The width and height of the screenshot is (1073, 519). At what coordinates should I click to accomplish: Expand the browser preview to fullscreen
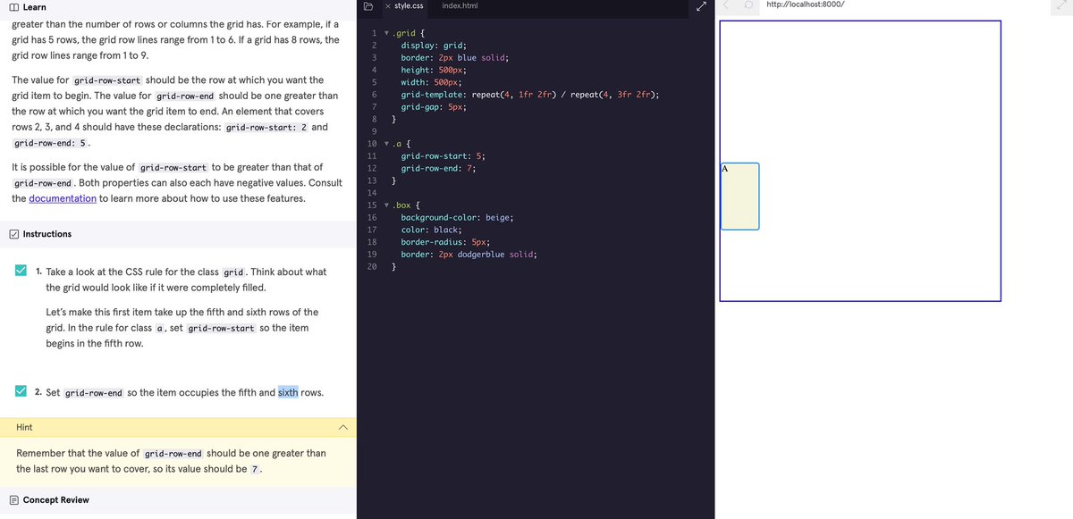(1060, 5)
